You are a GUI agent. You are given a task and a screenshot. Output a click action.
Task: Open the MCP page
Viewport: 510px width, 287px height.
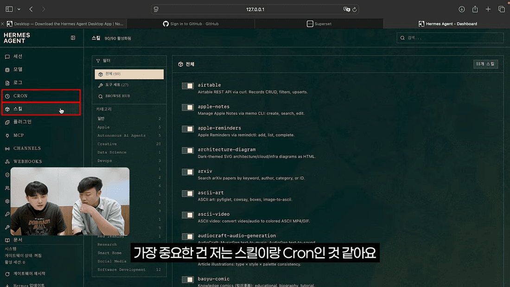19,135
